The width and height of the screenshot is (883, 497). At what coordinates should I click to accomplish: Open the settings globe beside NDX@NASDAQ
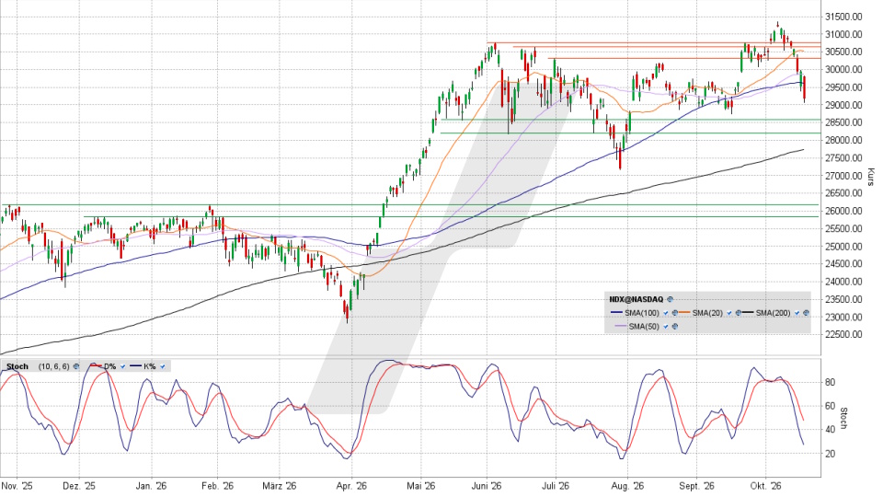(671, 299)
